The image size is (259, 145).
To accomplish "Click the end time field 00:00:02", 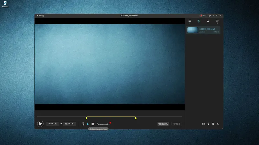I will (69, 124).
